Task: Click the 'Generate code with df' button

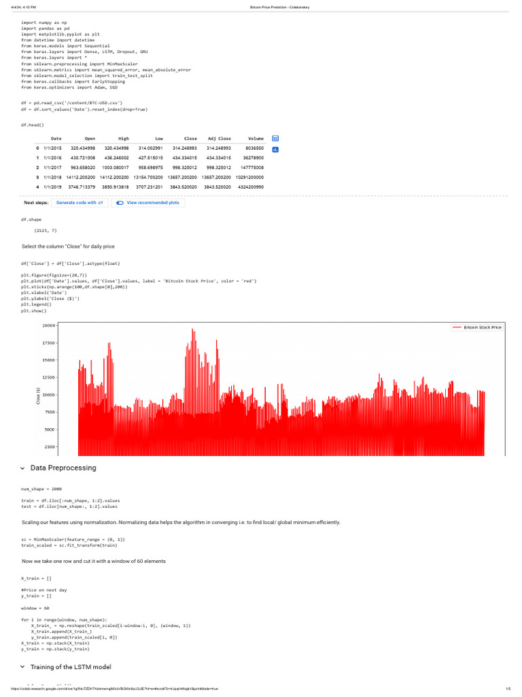Action: coord(80,203)
